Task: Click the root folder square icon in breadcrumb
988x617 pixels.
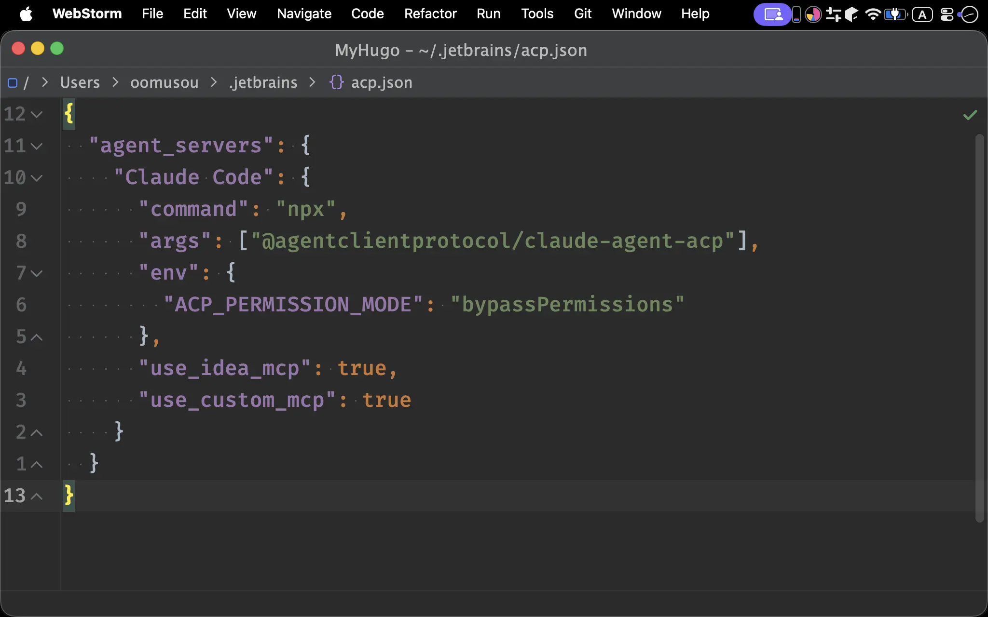Action: (x=13, y=83)
